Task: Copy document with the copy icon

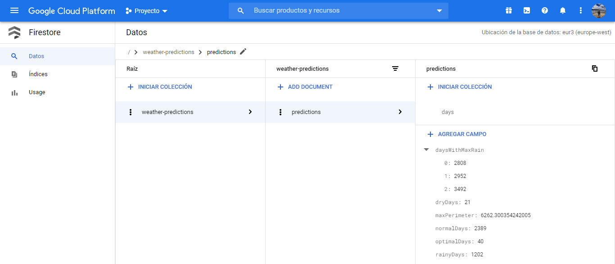Action: coord(595,68)
